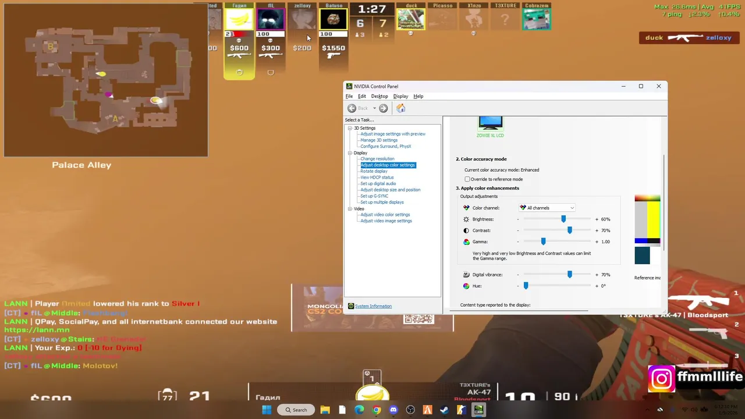
Task: Click the Color channel icon
Action: (466, 208)
